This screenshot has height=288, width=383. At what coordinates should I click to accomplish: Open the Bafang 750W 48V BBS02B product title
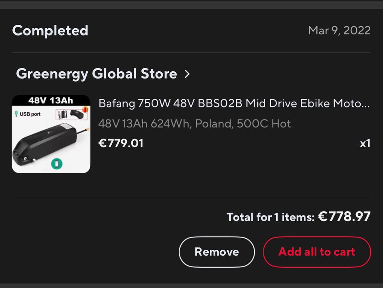point(234,104)
